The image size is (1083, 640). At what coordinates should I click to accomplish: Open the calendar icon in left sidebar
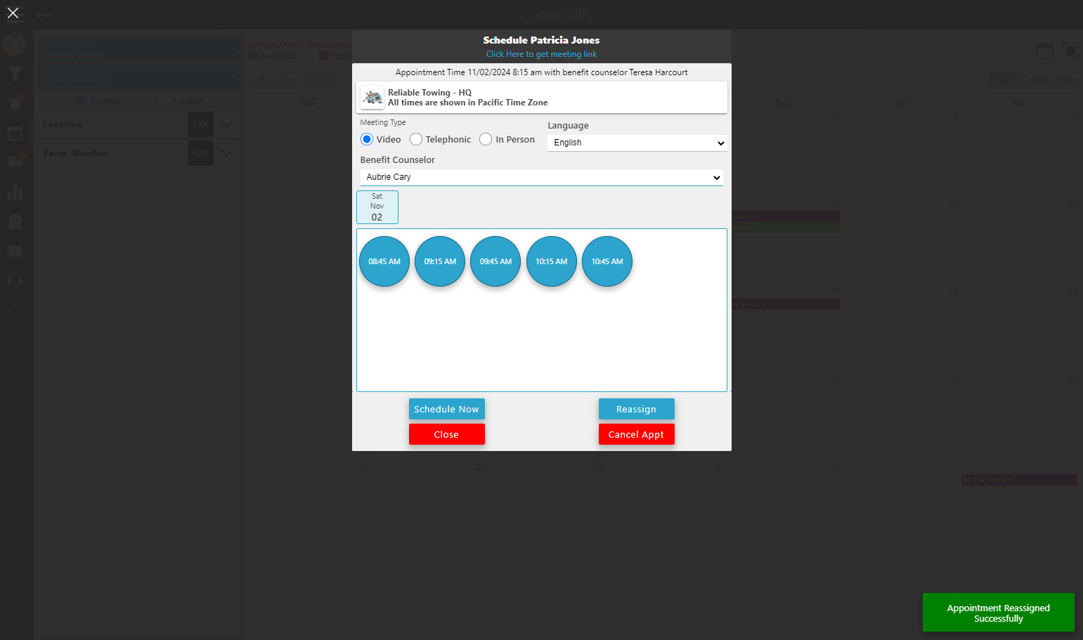pyautogui.click(x=15, y=133)
